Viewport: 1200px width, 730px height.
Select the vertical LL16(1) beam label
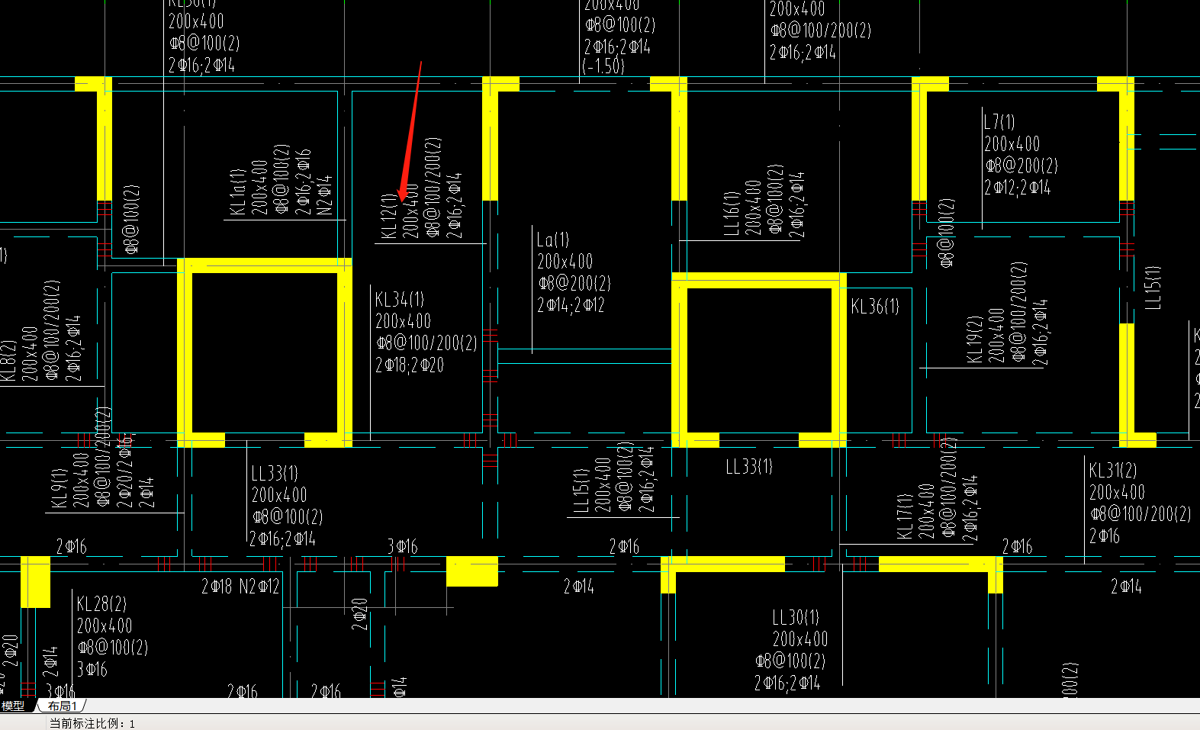[x=731, y=214]
